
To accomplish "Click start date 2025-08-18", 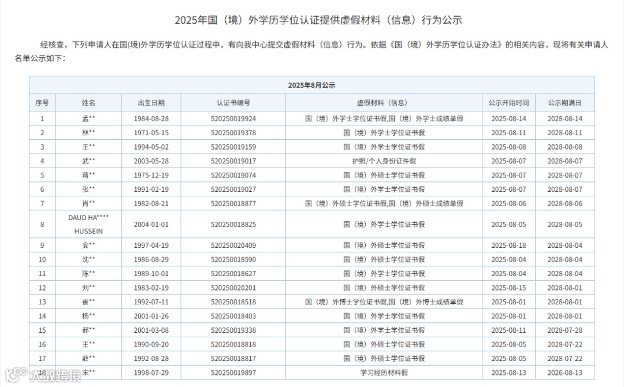I will (x=508, y=245).
